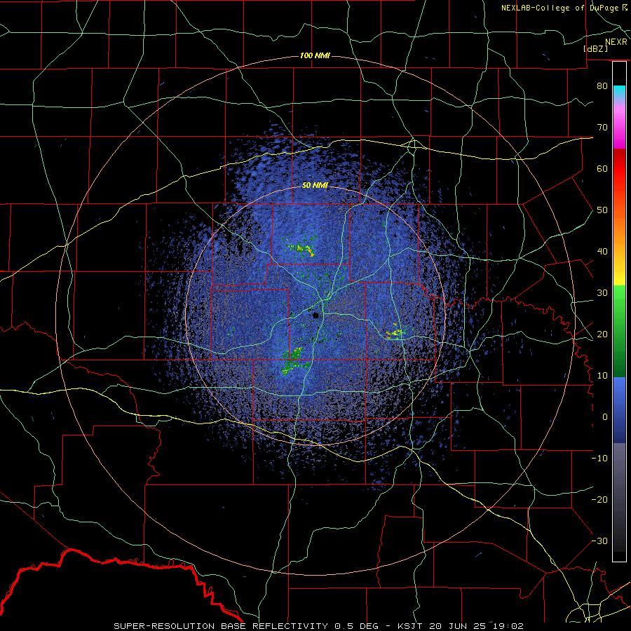Pick the green segment of the color bar

619,331
